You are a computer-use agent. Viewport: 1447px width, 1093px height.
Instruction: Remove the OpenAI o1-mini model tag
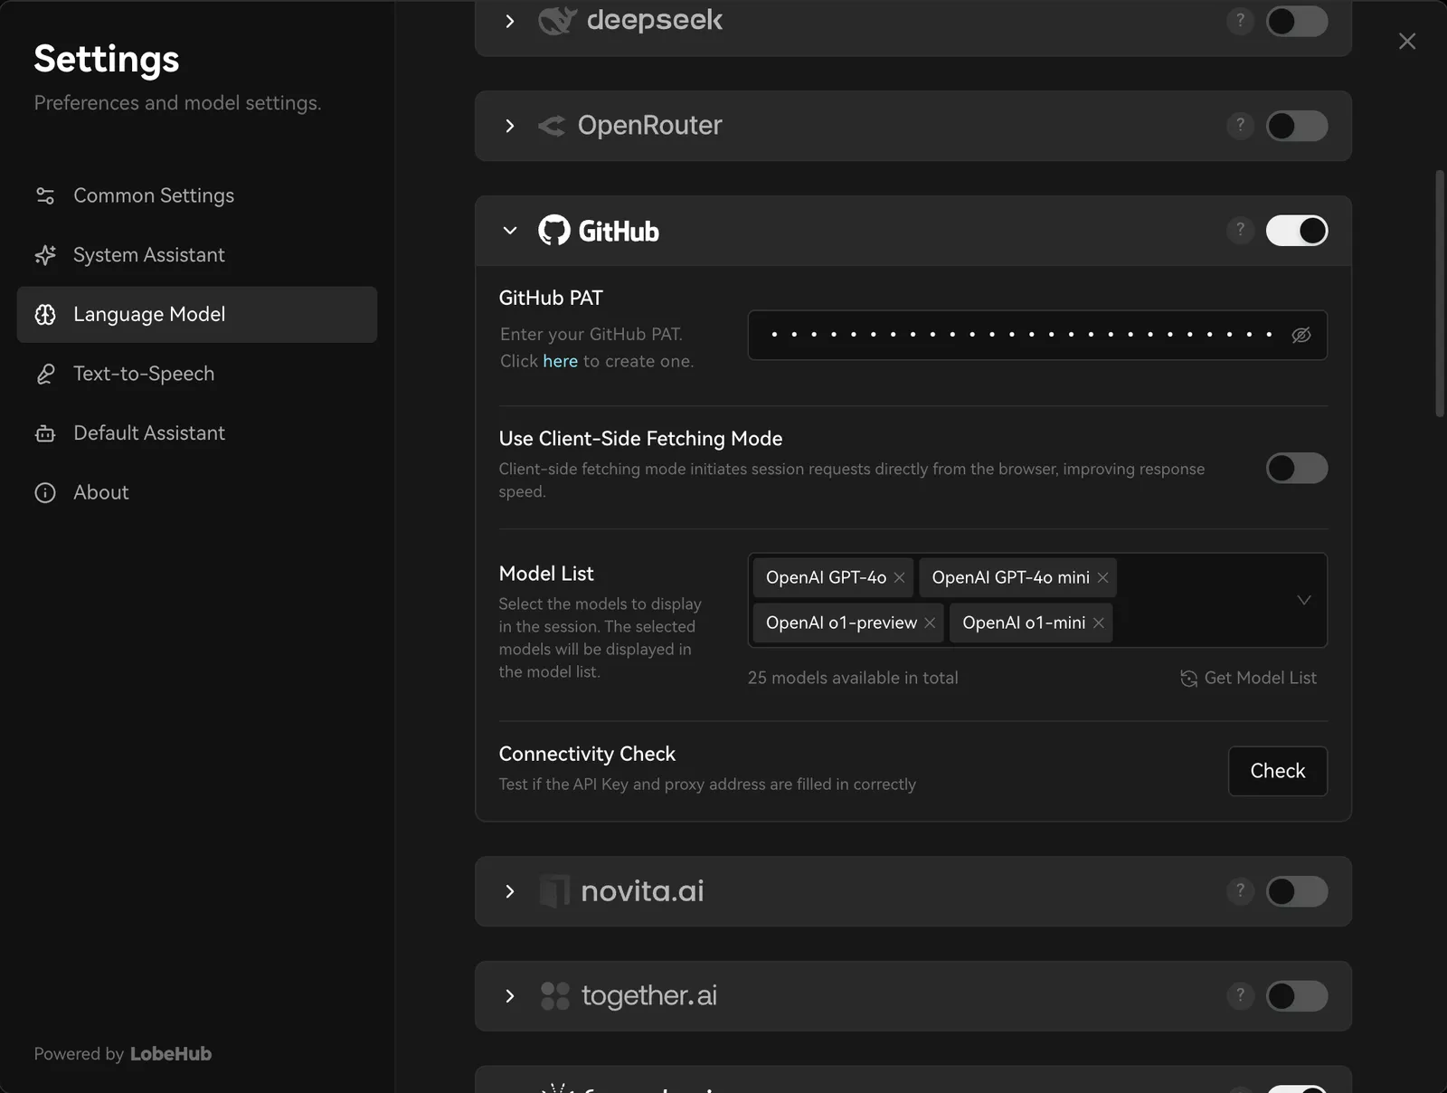(x=1098, y=623)
